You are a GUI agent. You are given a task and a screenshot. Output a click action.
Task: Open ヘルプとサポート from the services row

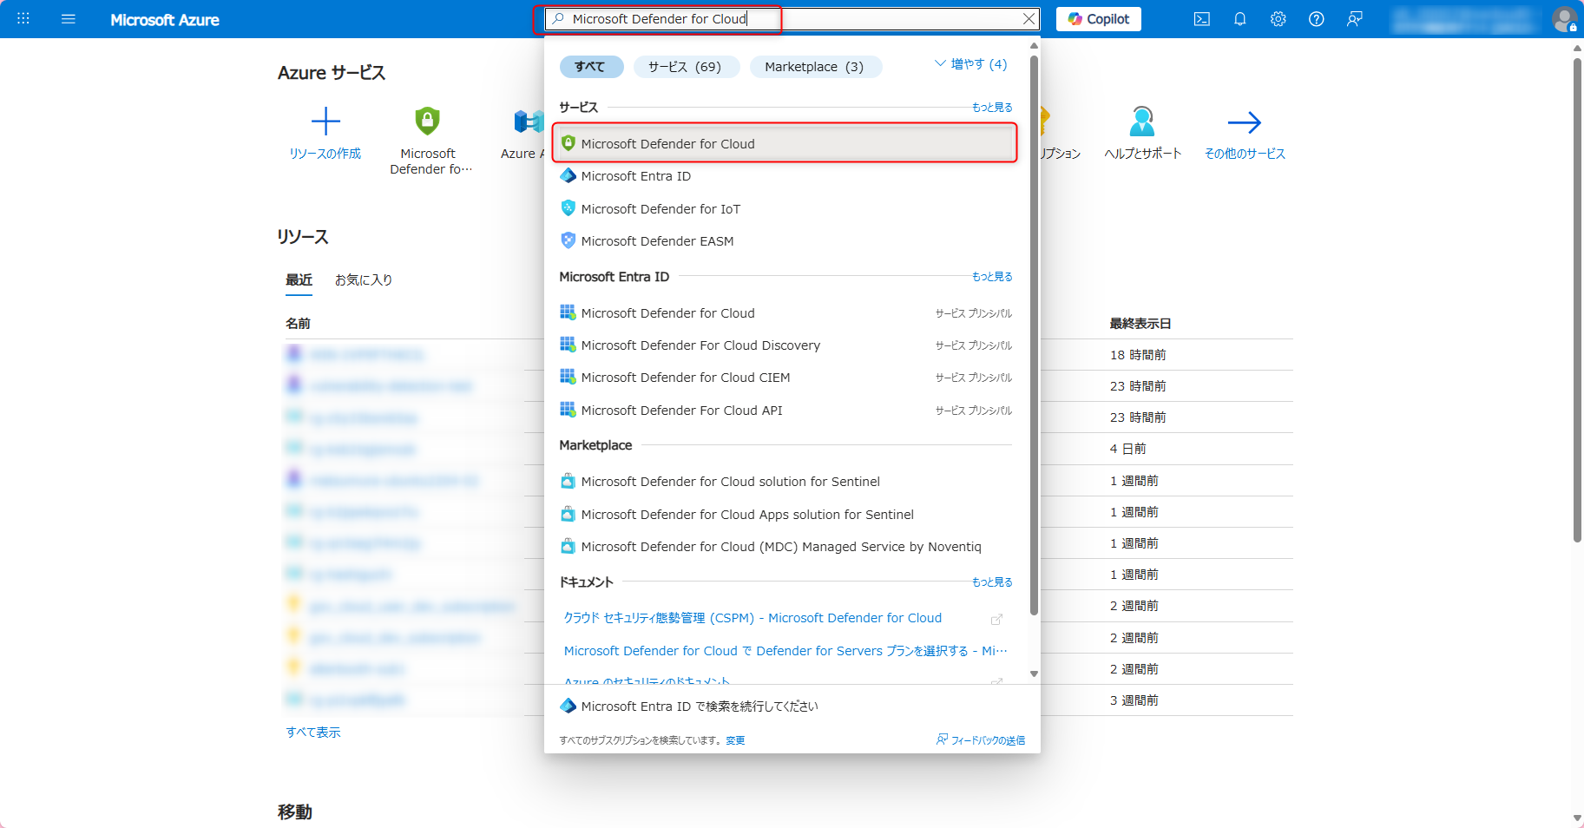point(1143,135)
